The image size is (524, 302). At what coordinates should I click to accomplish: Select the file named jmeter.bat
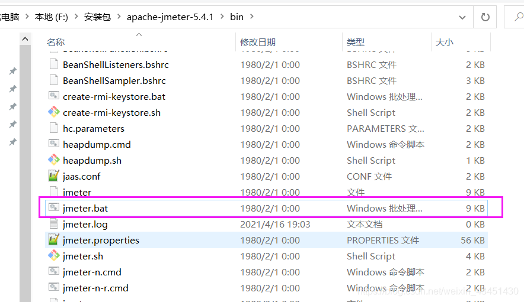click(x=85, y=209)
